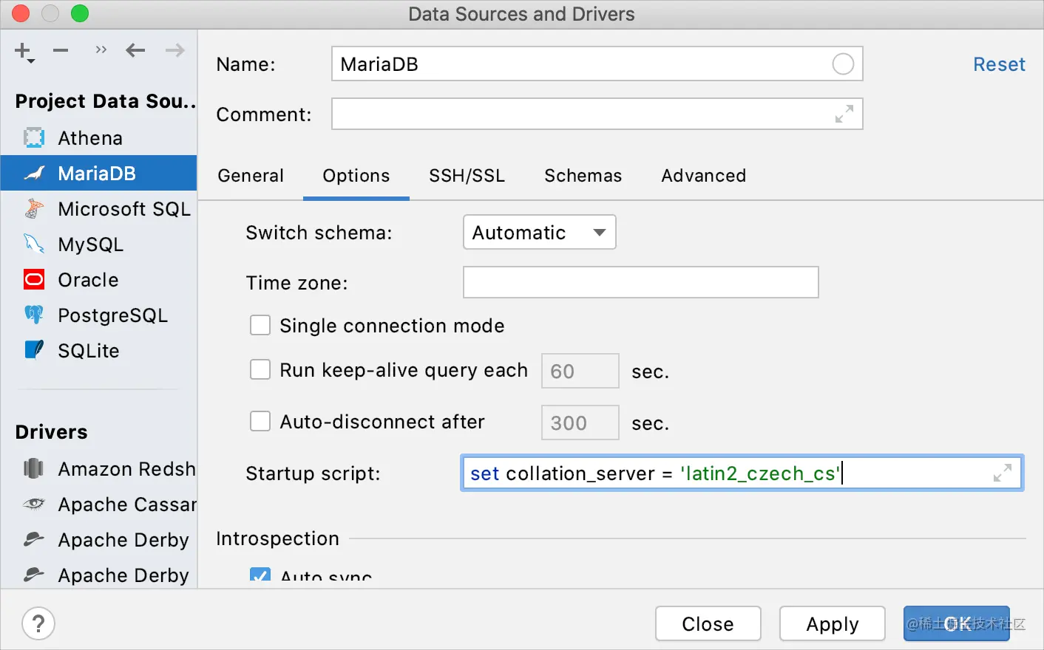
Task: Switch to the Schemas tab
Action: (x=583, y=176)
